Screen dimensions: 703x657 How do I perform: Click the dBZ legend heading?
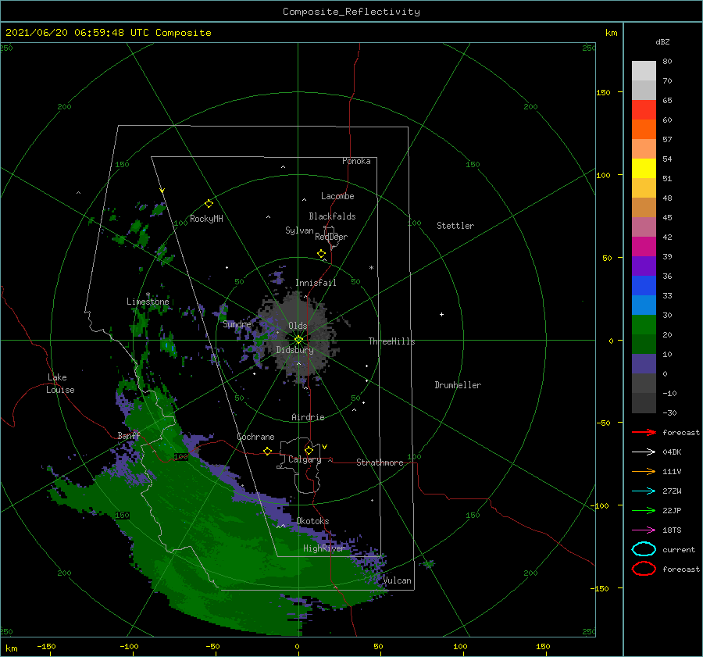(662, 41)
